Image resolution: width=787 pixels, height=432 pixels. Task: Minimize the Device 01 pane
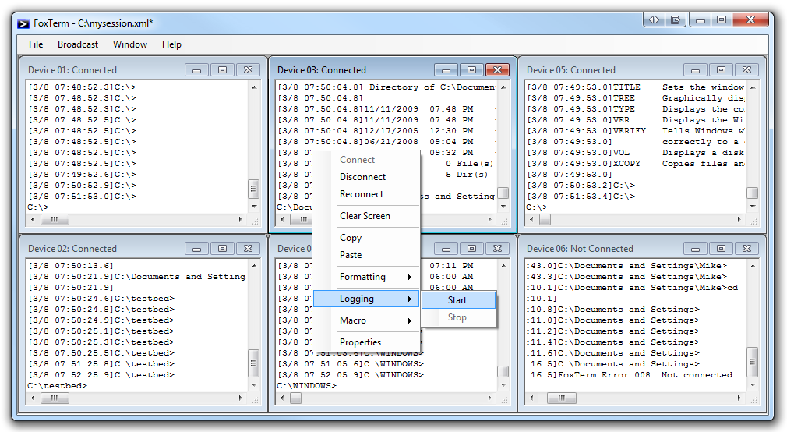(196, 70)
